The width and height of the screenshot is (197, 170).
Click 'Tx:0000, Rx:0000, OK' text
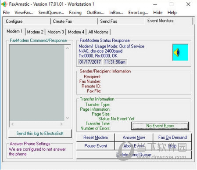coord(98,56)
